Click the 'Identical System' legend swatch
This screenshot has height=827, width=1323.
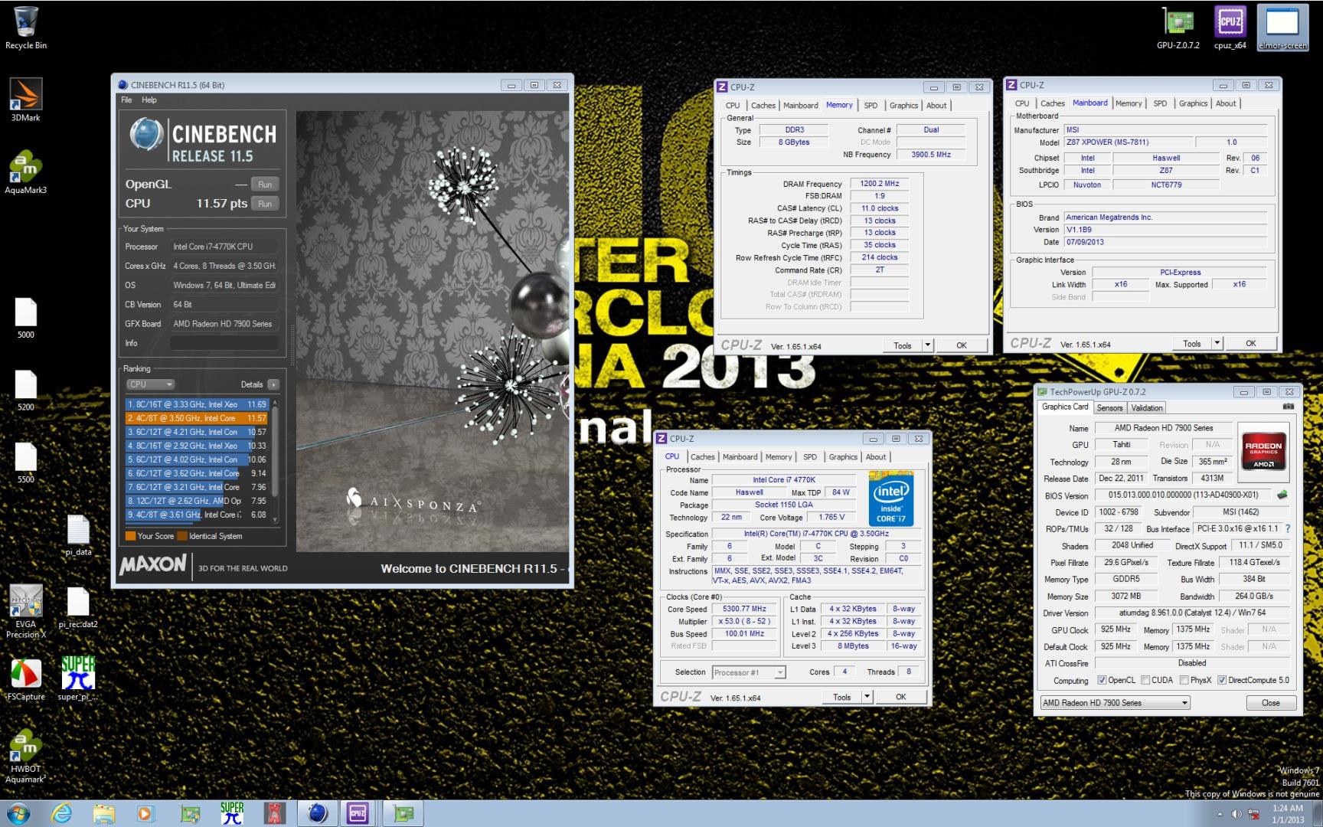tap(182, 536)
